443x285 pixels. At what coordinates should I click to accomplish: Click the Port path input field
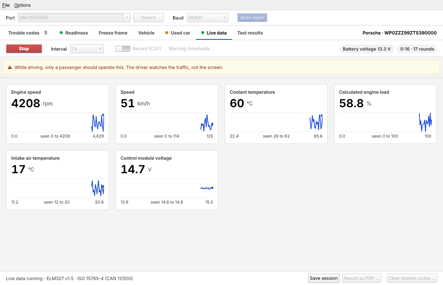[x=71, y=18]
